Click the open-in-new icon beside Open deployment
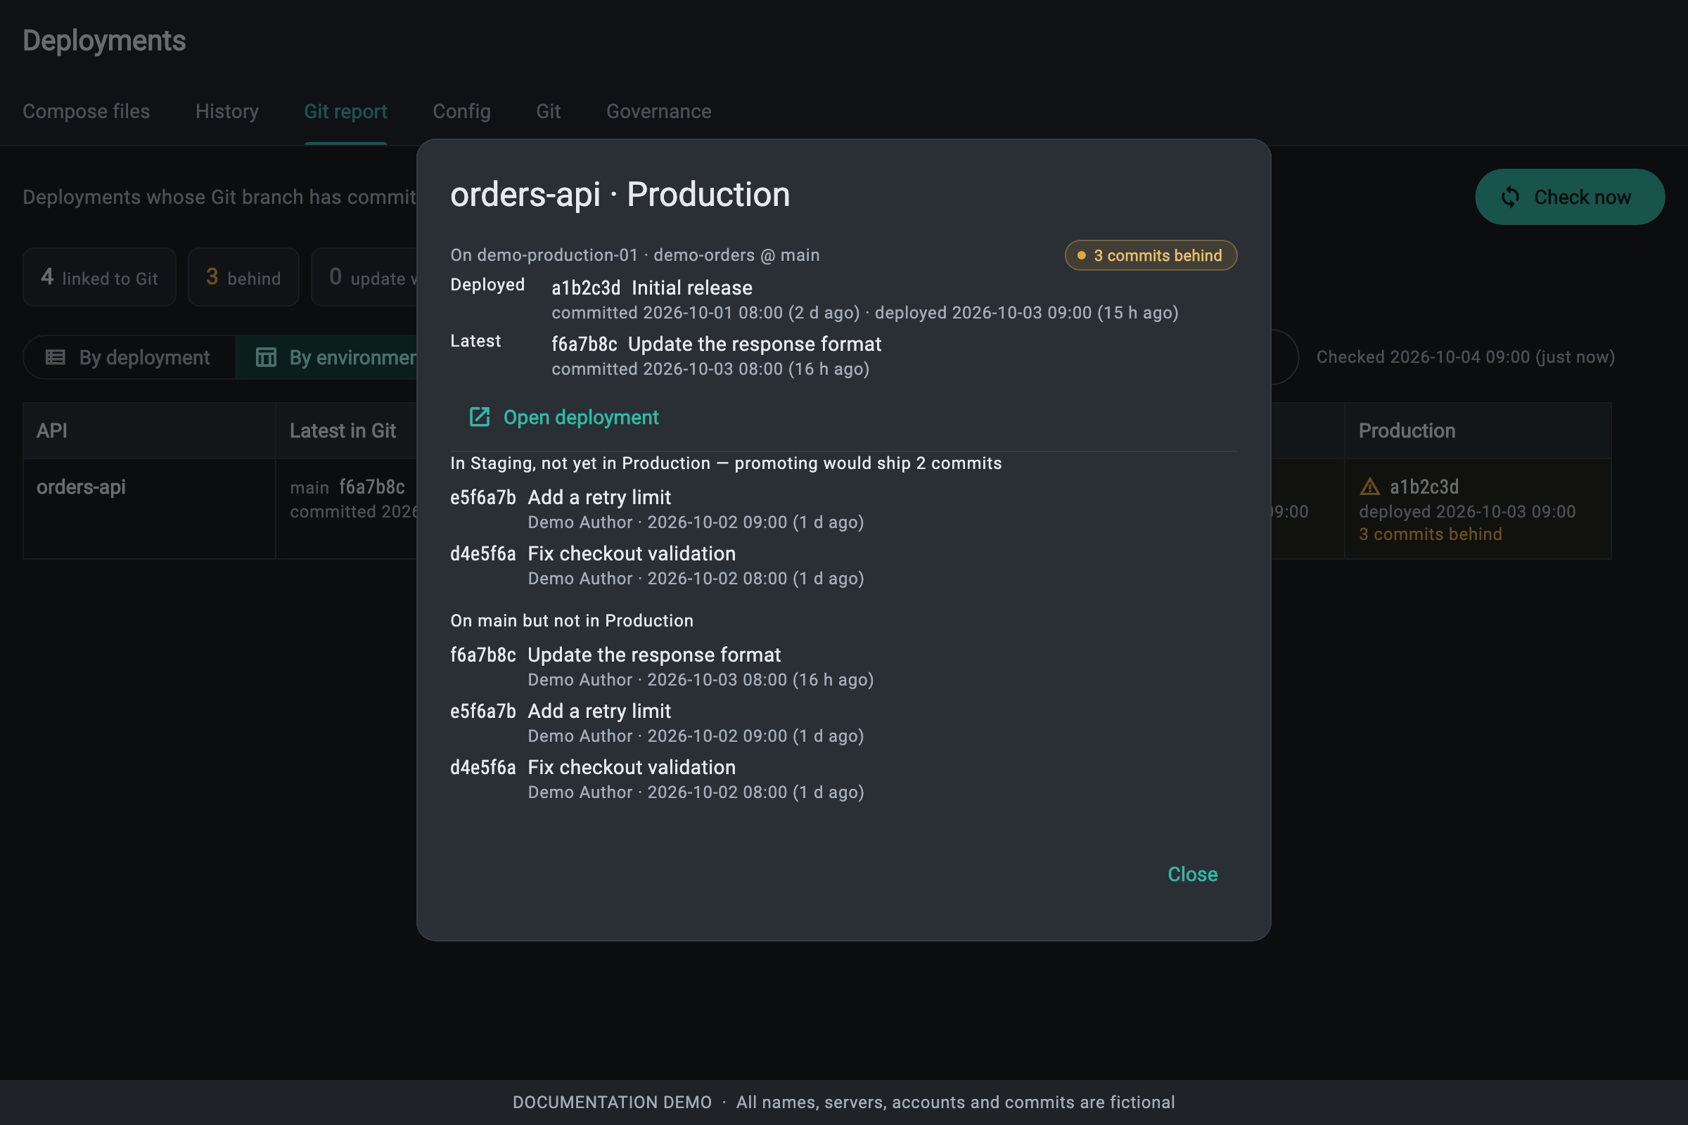 [x=480, y=417]
